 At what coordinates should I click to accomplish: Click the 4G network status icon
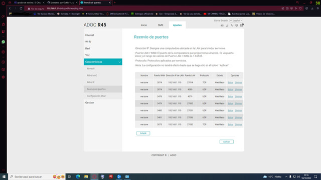click(x=222, y=25)
